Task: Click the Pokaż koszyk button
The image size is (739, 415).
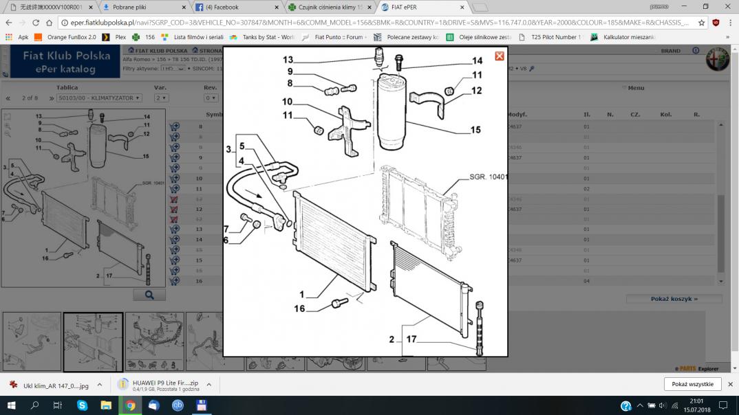Action: click(x=674, y=299)
